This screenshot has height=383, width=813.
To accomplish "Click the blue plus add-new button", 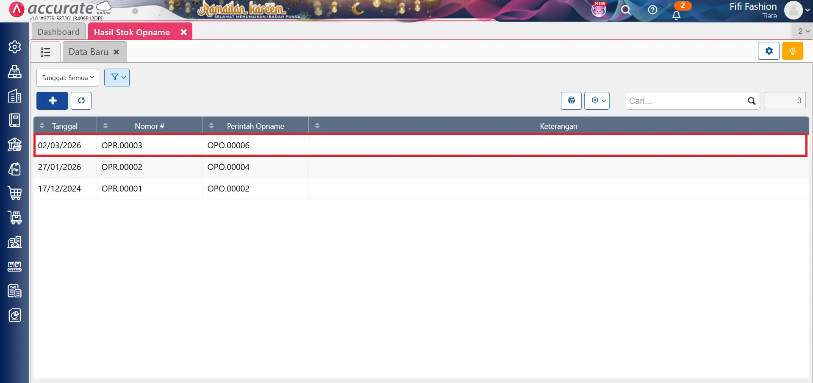I will pyautogui.click(x=52, y=101).
